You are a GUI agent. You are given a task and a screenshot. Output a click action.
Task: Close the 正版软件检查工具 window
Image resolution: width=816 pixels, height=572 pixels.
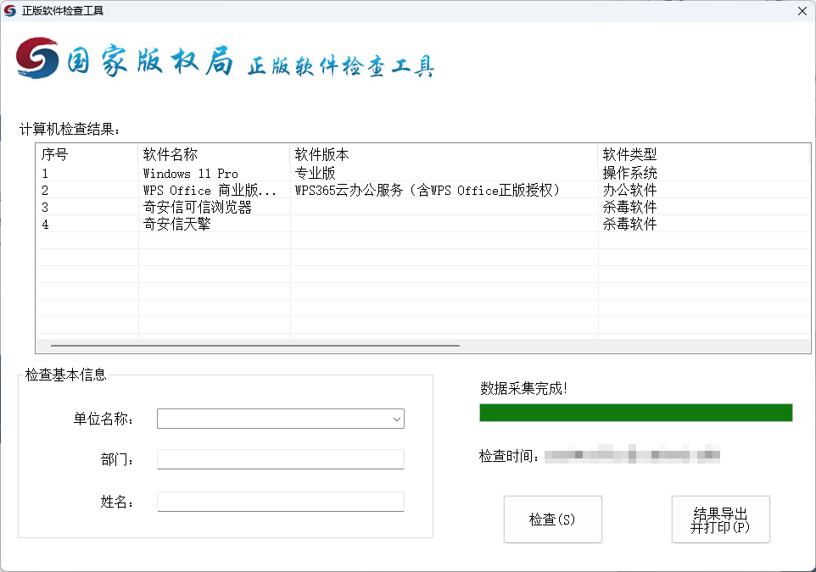pyautogui.click(x=802, y=11)
